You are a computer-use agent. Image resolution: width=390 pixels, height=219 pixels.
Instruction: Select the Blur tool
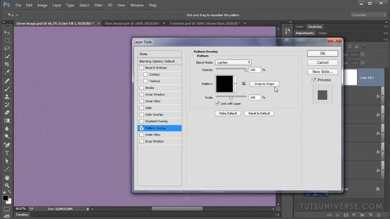click(x=7, y=128)
